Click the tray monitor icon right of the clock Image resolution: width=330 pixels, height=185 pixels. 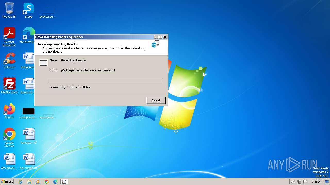click(327, 182)
